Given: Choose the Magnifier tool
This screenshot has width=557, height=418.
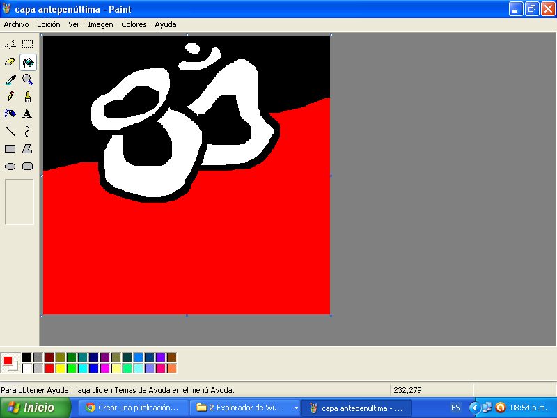Looking at the screenshot, I should 28,79.
